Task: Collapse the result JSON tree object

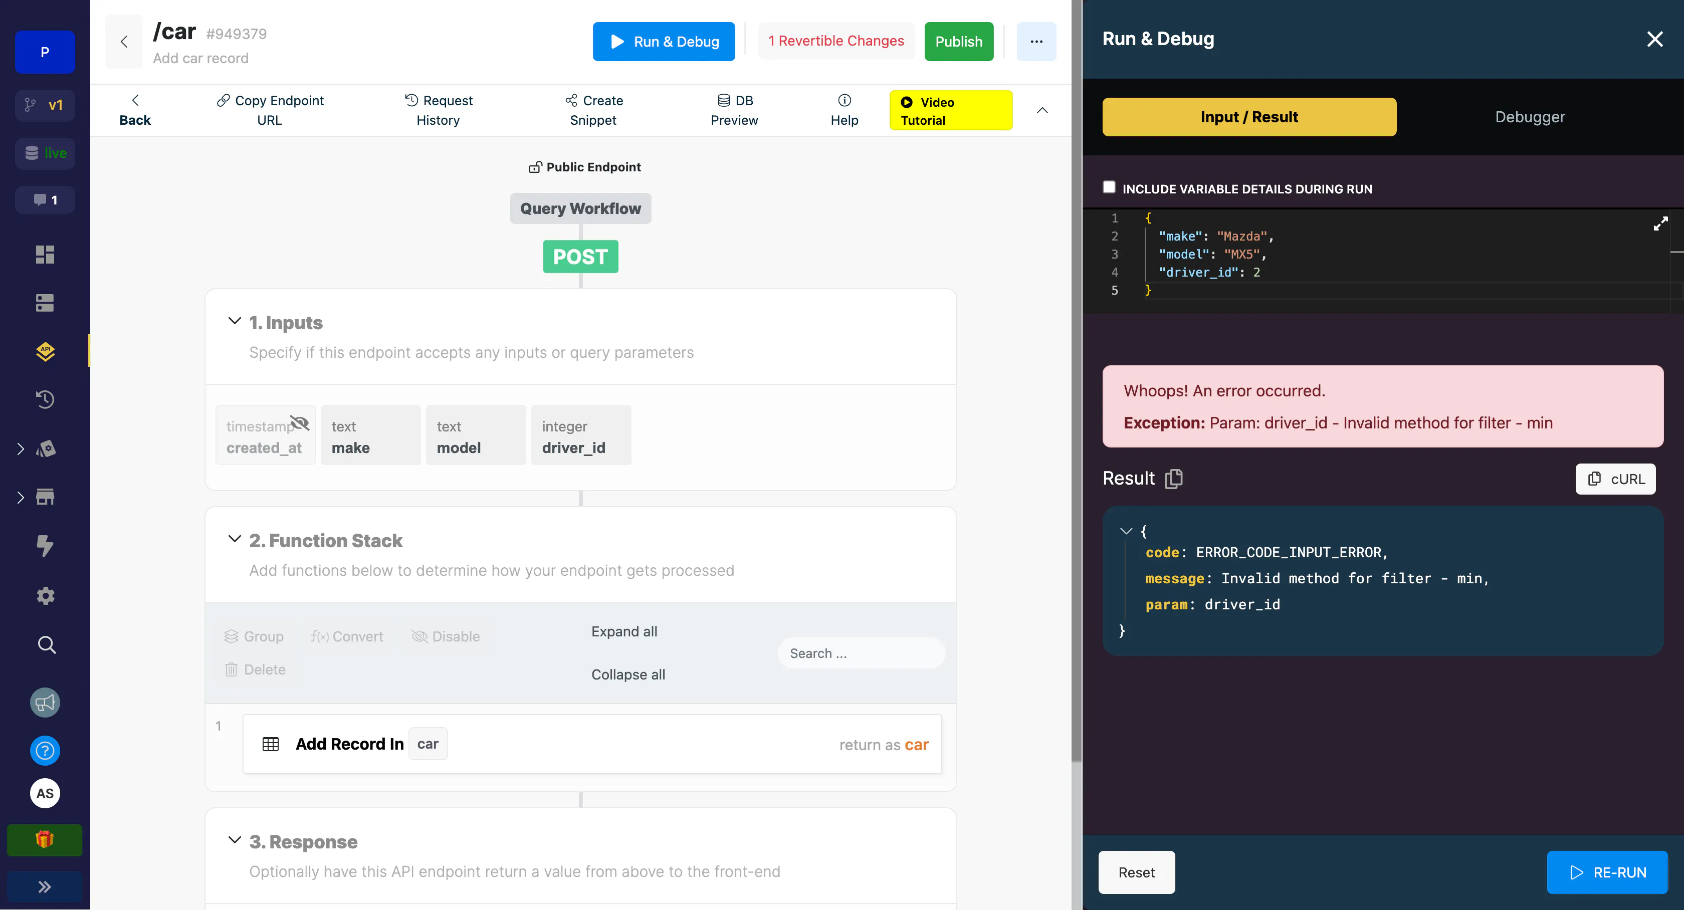Action: point(1126,531)
